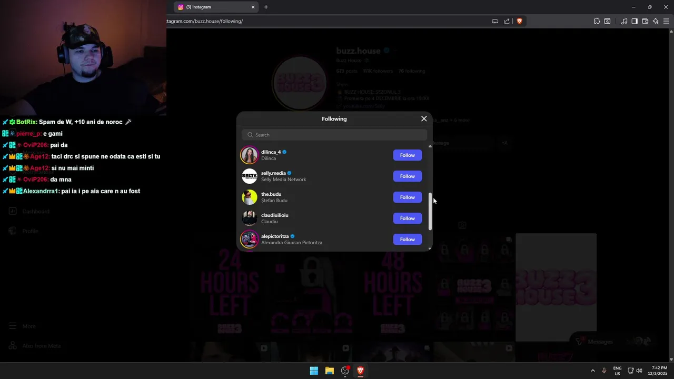
Task: Click the Ștefan Budu name text
Action: (274, 201)
